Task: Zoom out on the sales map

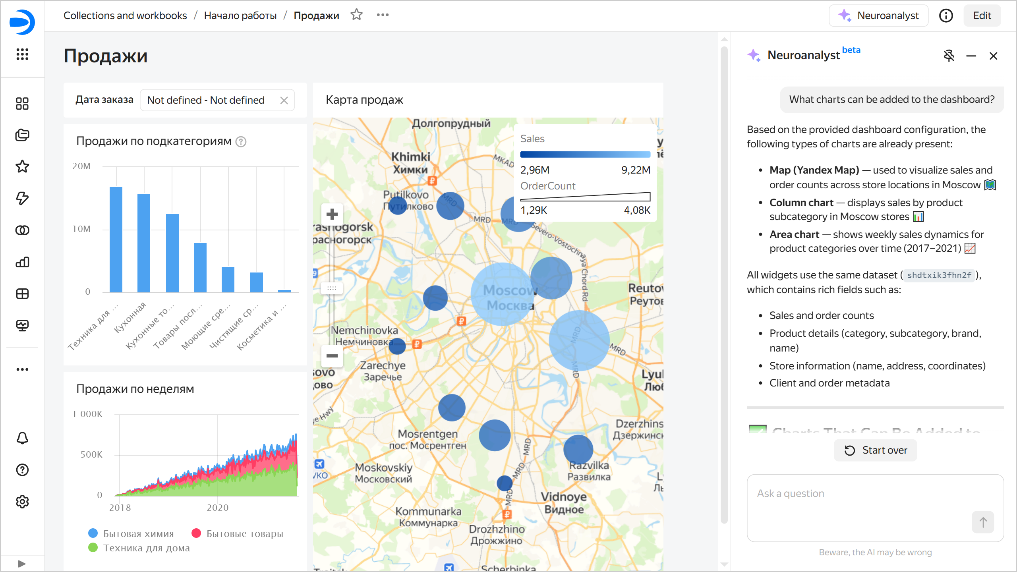Action: click(x=332, y=356)
